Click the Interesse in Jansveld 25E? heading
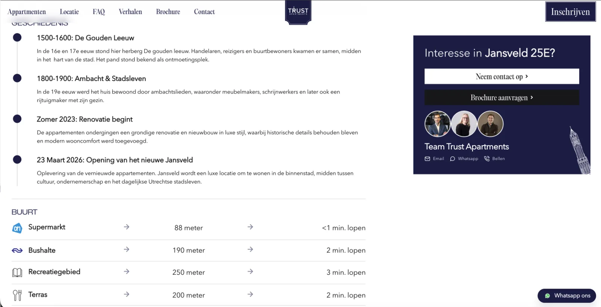Image resolution: width=601 pixels, height=307 pixels. [x=490, y=53]
